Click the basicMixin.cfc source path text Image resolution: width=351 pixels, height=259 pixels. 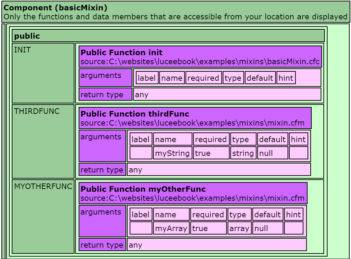pos(200,62)
